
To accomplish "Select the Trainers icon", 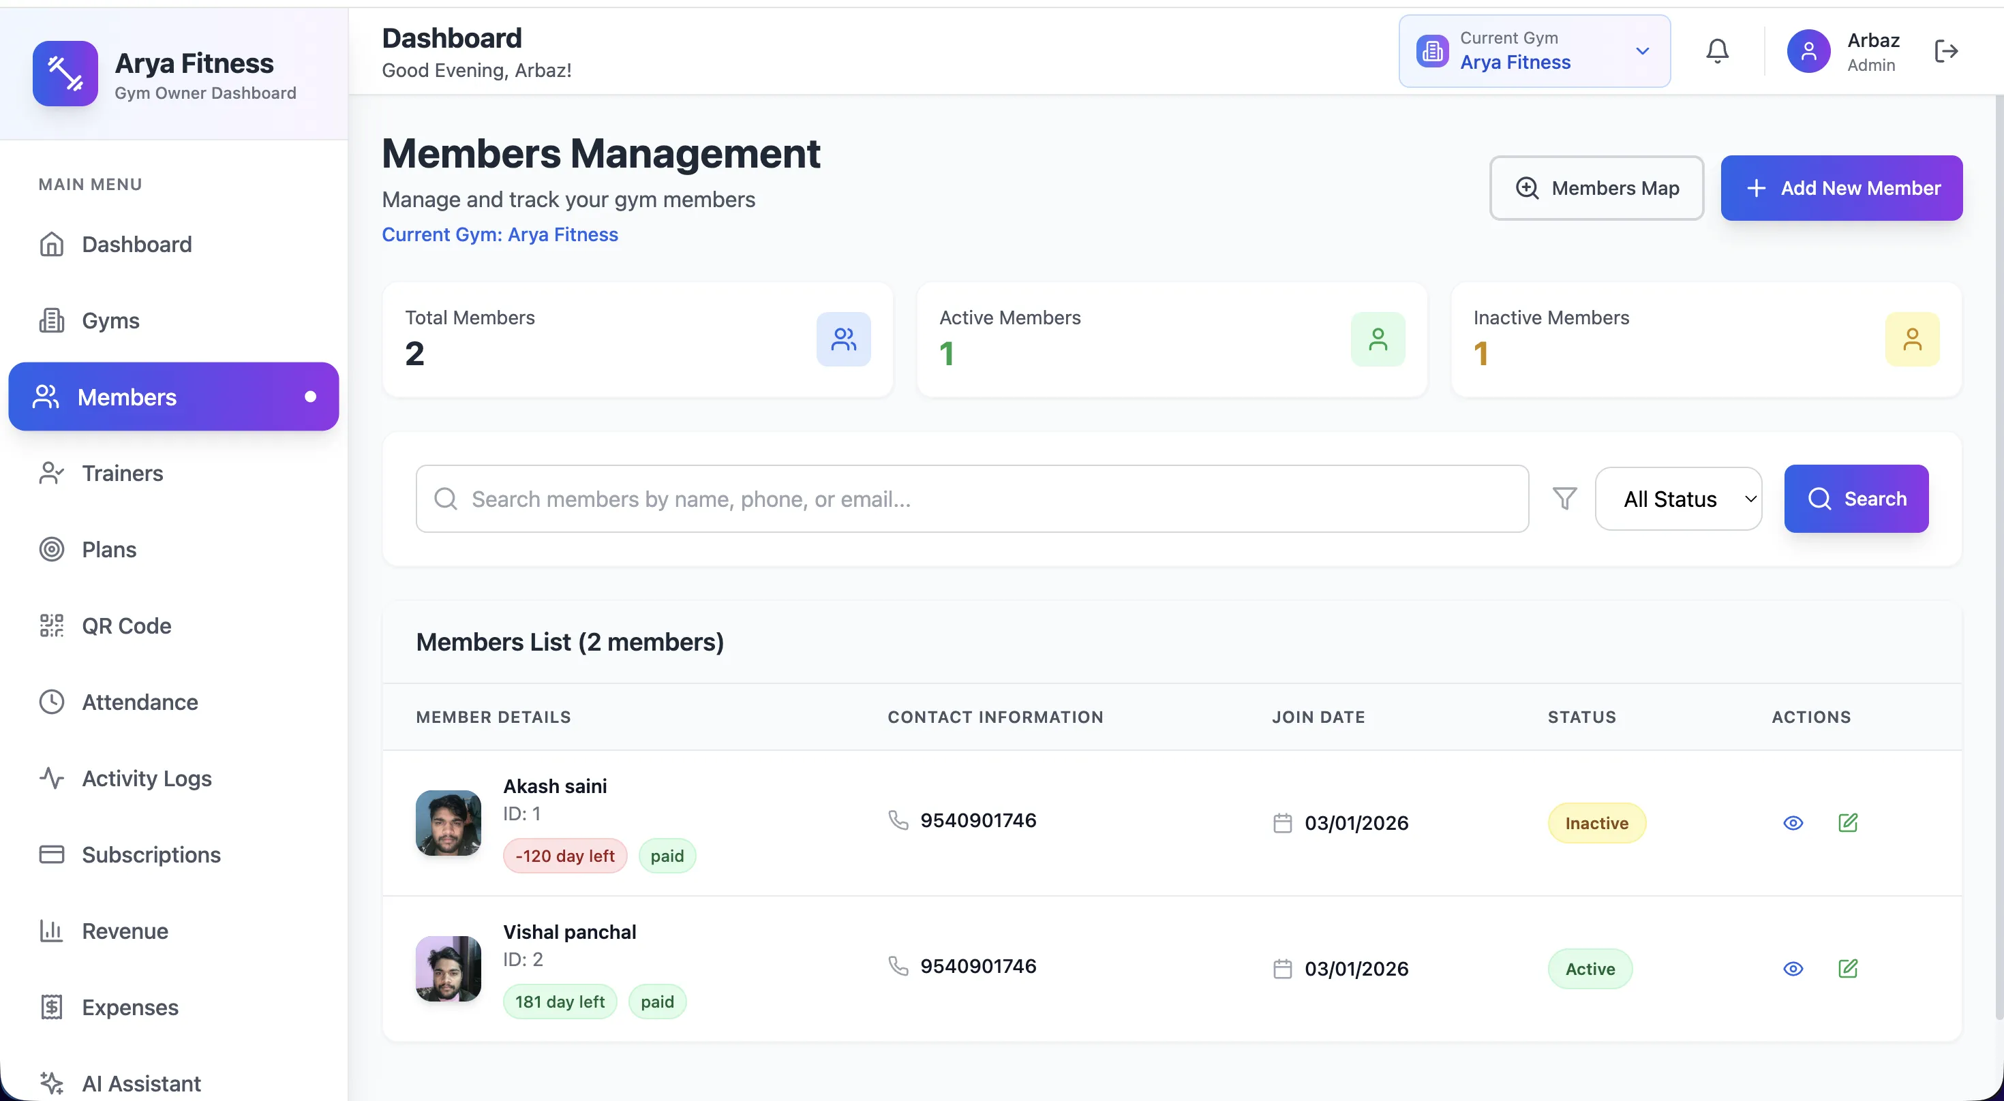I will click(50, 473).
